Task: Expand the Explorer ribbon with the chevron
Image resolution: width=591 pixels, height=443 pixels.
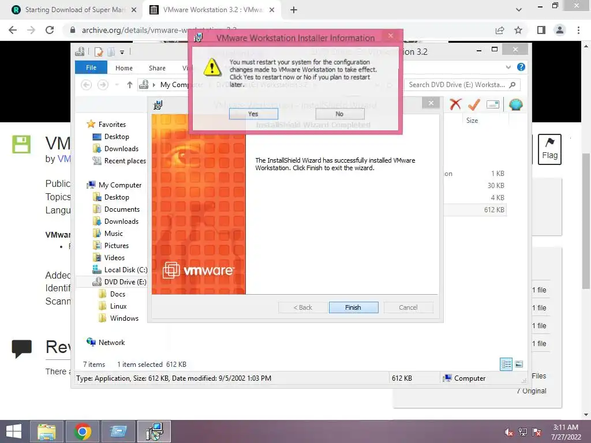Action: pyautogui.click(x=508, y=67)
